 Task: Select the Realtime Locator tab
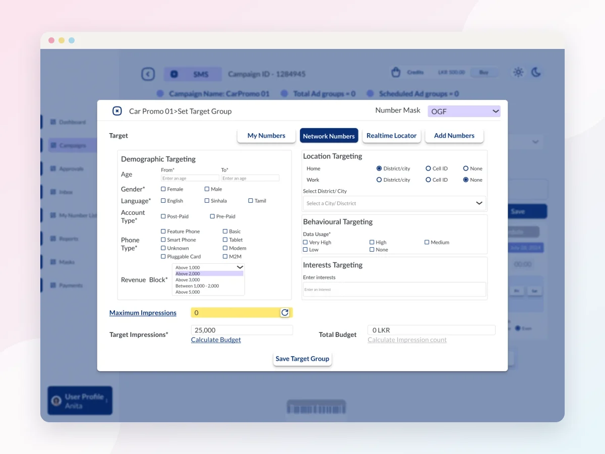pos(391,136)
